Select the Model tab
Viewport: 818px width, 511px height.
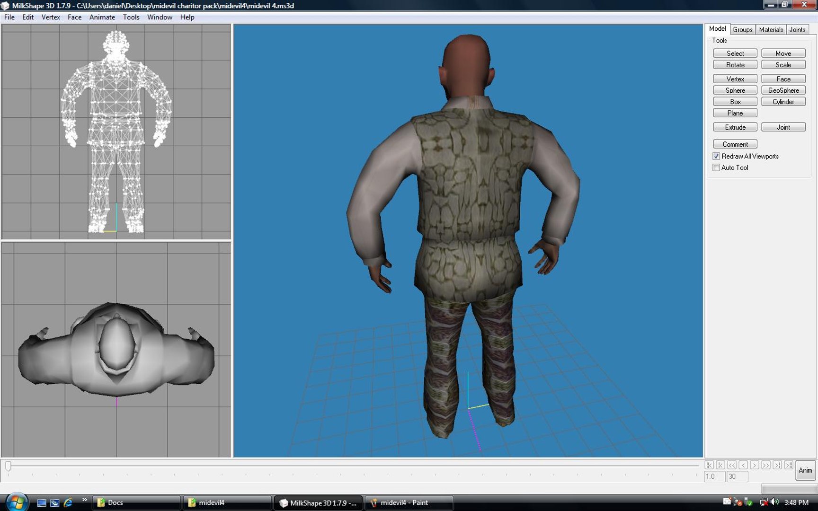point(717,29)
